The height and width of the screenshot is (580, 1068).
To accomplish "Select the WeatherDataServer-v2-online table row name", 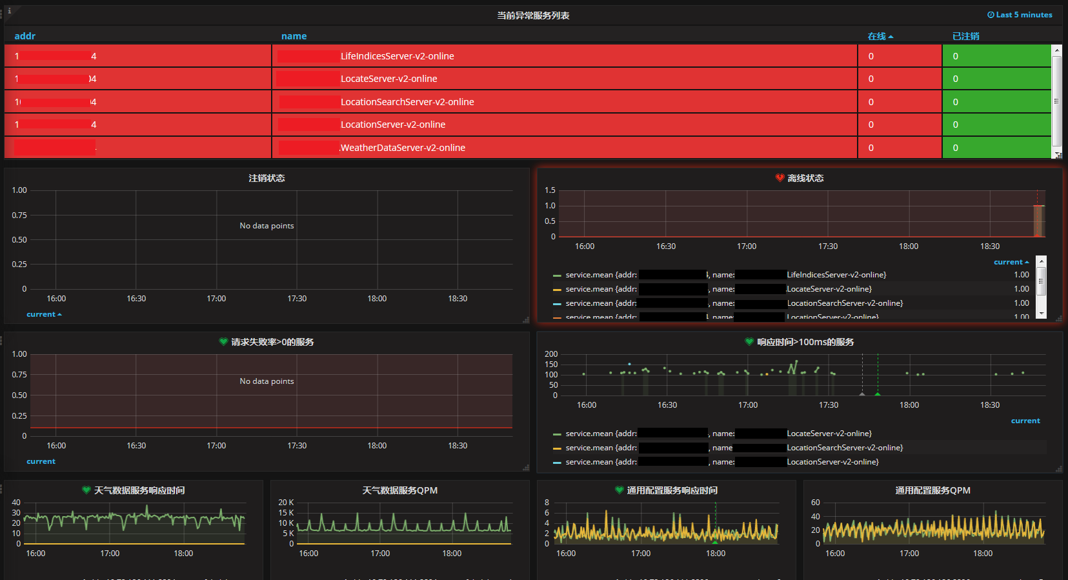I will click(x=403, y=148).
